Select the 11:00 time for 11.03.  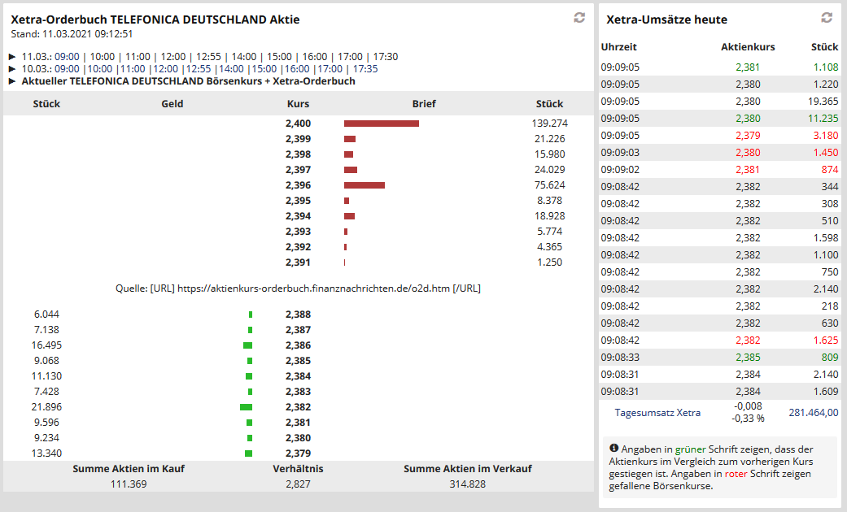138,57
